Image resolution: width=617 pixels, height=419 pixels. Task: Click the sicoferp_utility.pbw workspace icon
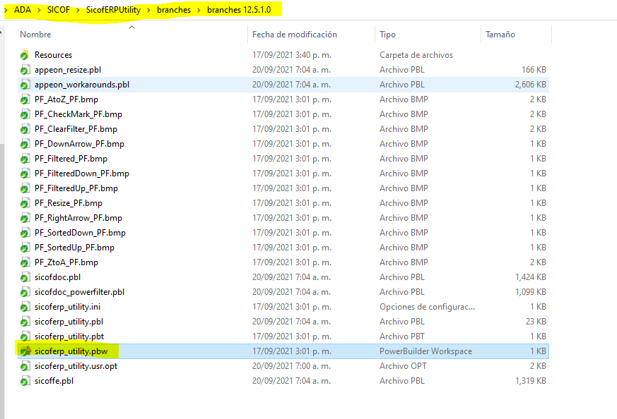click(x=25, y=351)
